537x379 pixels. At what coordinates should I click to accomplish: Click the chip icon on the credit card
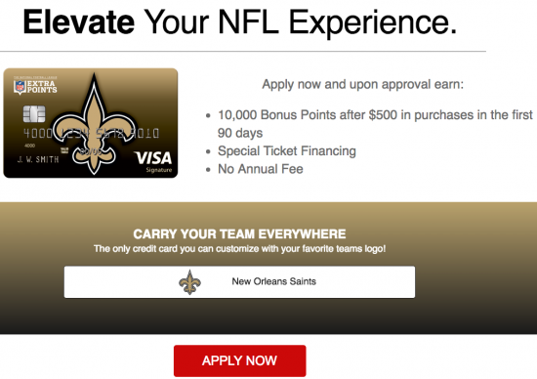click(x=34, y=114)
